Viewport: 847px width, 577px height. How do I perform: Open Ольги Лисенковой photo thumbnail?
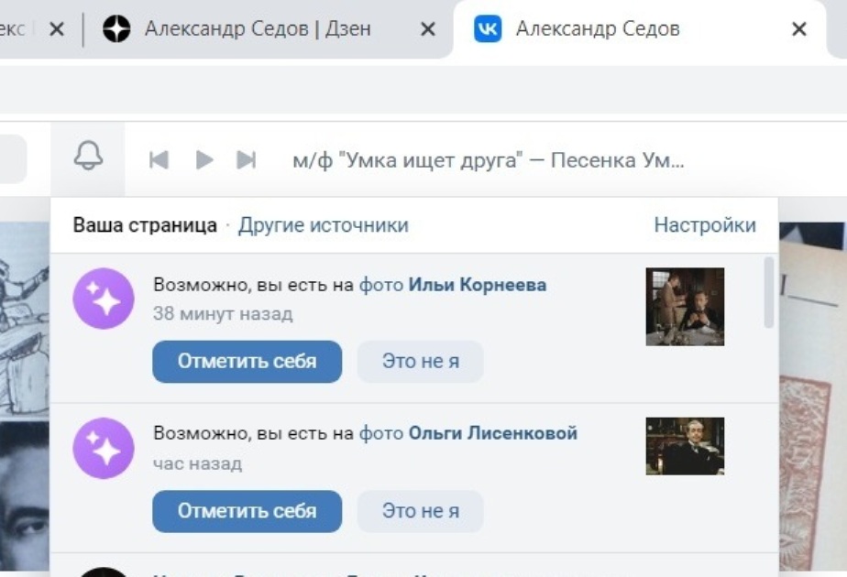pyautogui.click(x=685, y=446)
